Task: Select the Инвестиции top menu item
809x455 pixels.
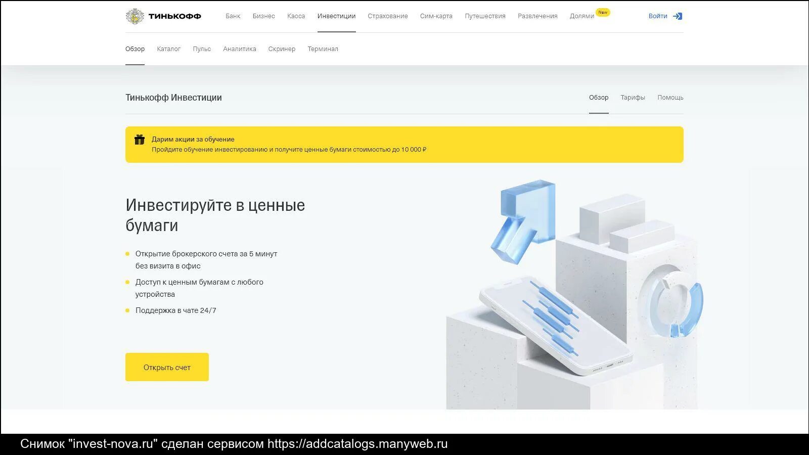Action: pos(336,16)
